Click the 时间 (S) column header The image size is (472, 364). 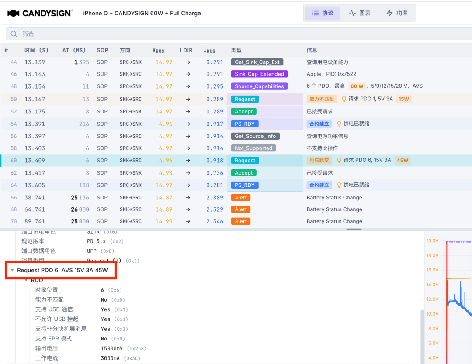tap(36, 50)
